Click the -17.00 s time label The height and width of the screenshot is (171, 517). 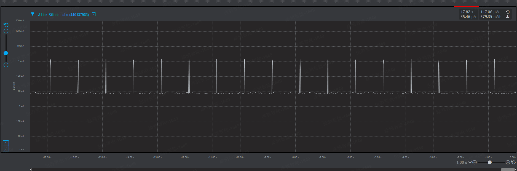click(47, 157)
